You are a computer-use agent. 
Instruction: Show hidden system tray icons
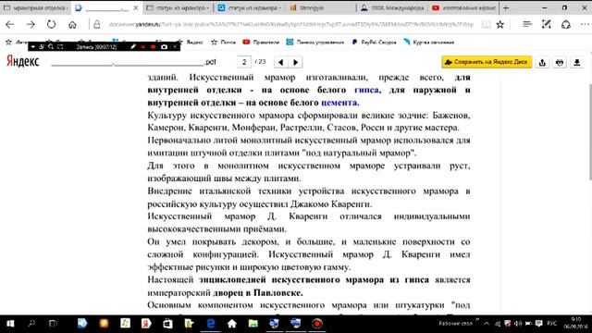click(487, 324)
